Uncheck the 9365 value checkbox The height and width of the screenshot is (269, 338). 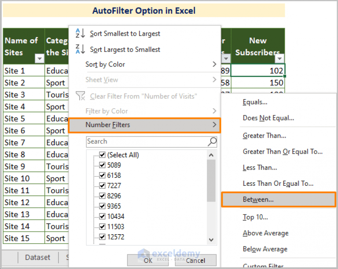pos(102,206)
